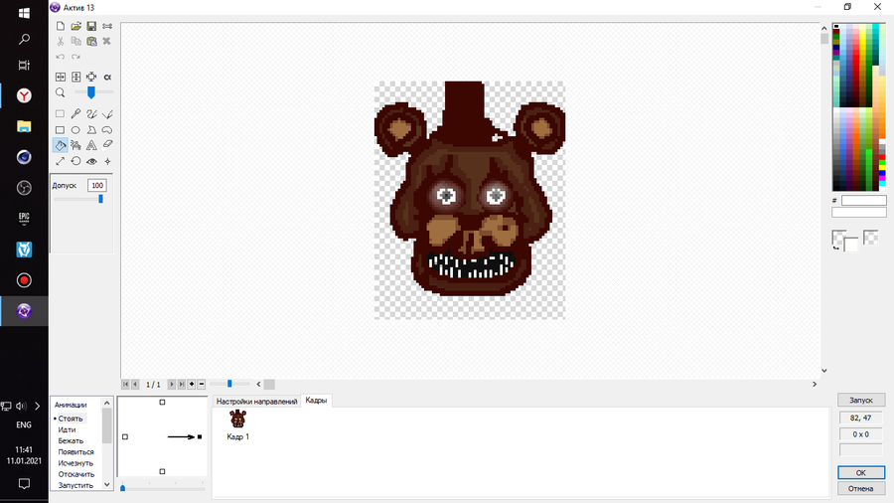Click the Copy icon
This screenshot has height=503, width=894.
pyautogui.click(x=75, y=41)
